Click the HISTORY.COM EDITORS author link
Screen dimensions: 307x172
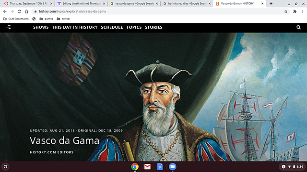[51, 152]
